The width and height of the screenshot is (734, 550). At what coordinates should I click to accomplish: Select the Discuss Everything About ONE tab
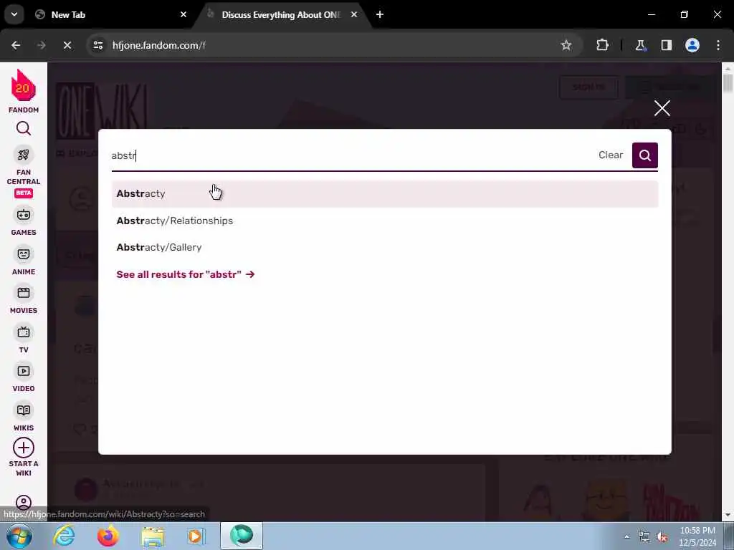coord(281,15)
